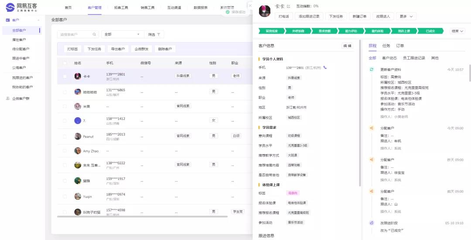Click the 企微客户群 sidebar icon
Screen dimensions: 471x240
[8, 98]
